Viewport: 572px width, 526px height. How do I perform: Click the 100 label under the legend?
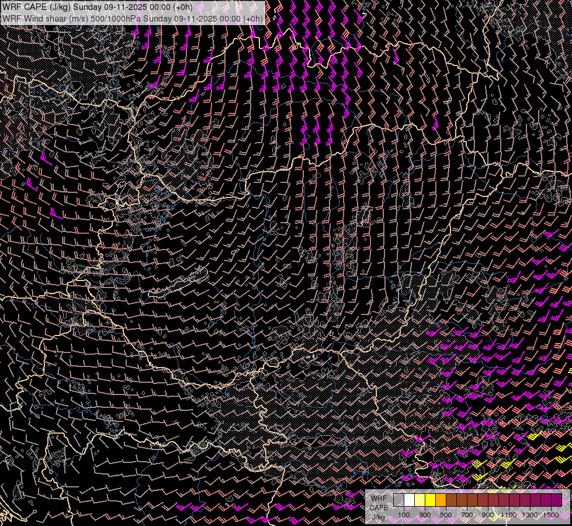pyautogui.click(x=404, y=515)
